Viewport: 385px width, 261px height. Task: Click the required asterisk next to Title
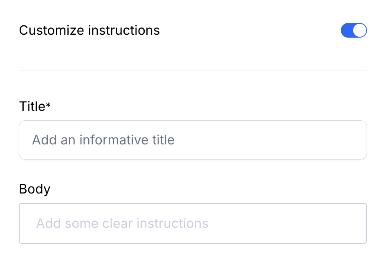click(x=48, y=105)
